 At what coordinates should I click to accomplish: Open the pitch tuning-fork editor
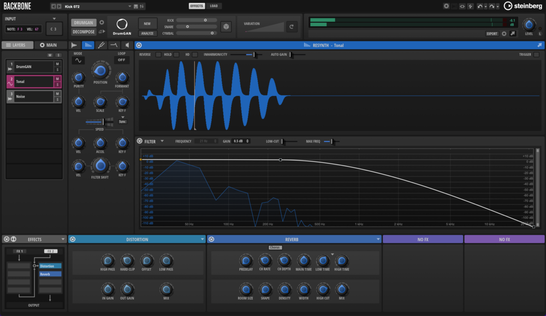coord(102,45)
